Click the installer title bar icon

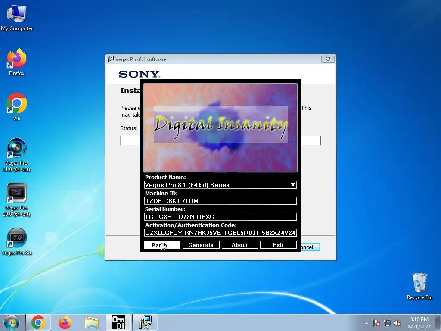111,59
